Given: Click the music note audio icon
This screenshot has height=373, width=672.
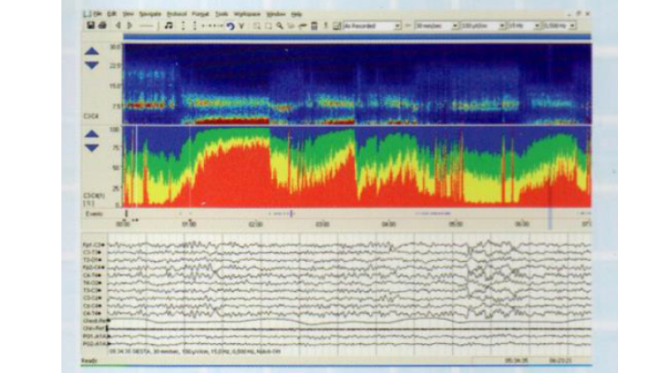Looking at the screenshot, I should click(168, 26).
